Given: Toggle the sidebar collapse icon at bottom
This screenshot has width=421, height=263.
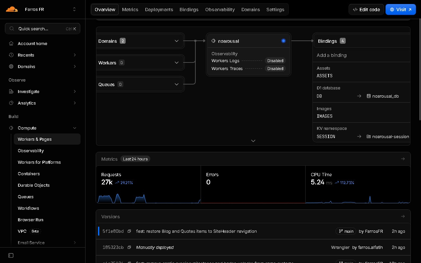Looking at the screenshot, I should tap(11, 255).
